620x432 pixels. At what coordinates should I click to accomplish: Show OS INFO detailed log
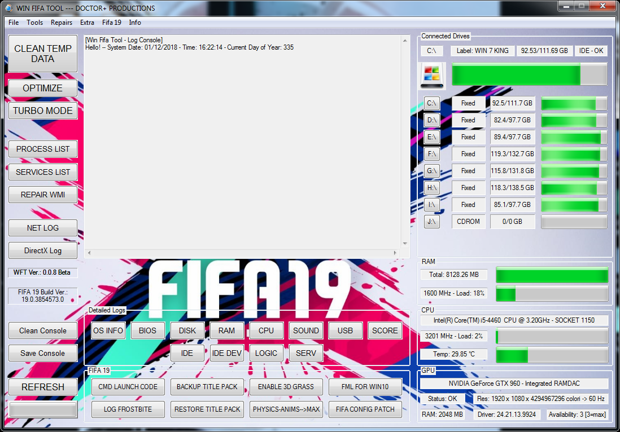[x=108, y=330]
